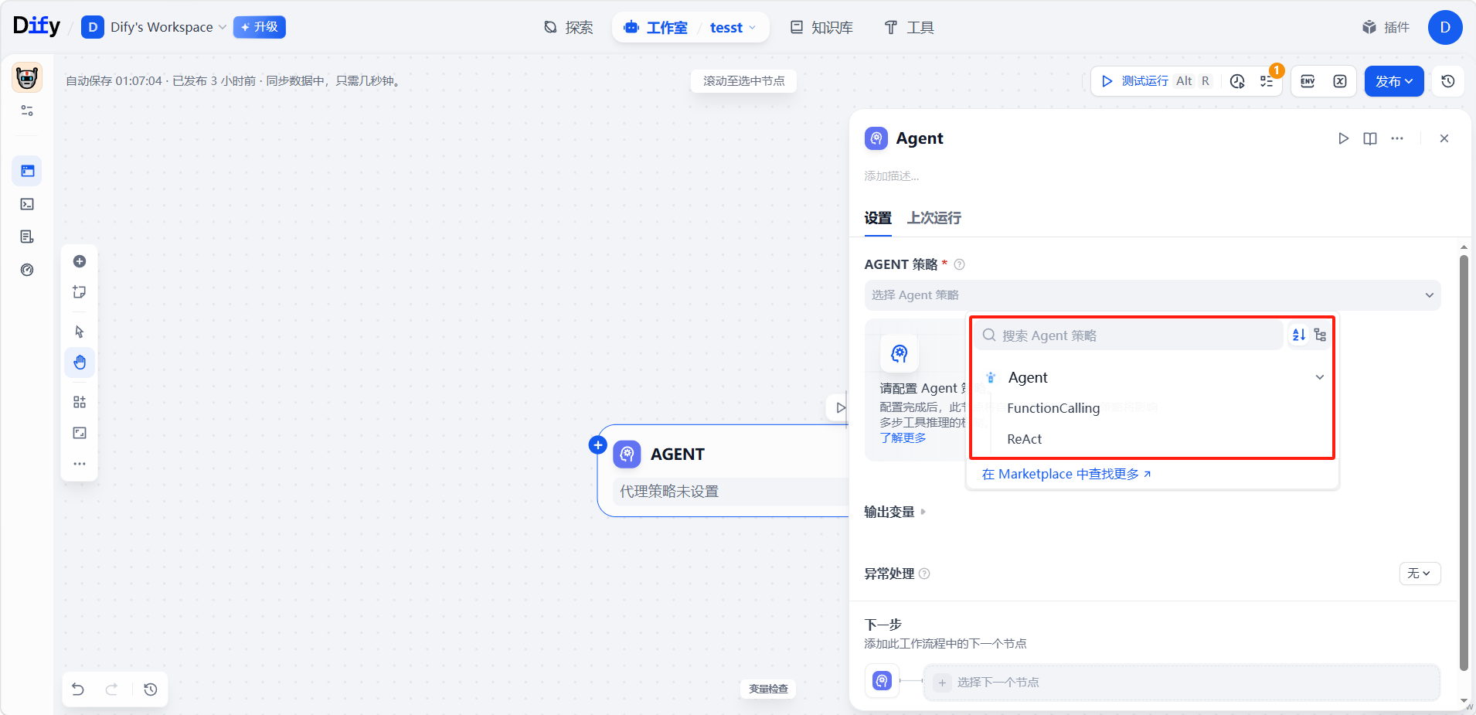1476x715 pixels.
Task: Open the logs sidebar icon
Action: tap(27, 237)
